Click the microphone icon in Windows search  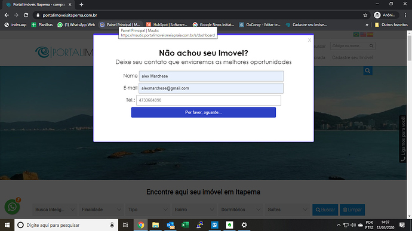click(112, 225)
